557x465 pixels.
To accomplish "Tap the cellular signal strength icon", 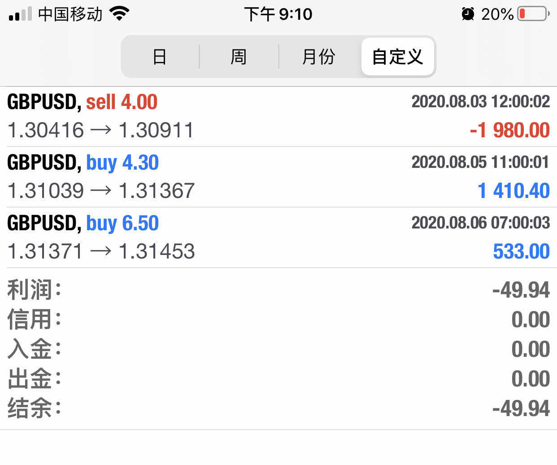I will 20,14.
